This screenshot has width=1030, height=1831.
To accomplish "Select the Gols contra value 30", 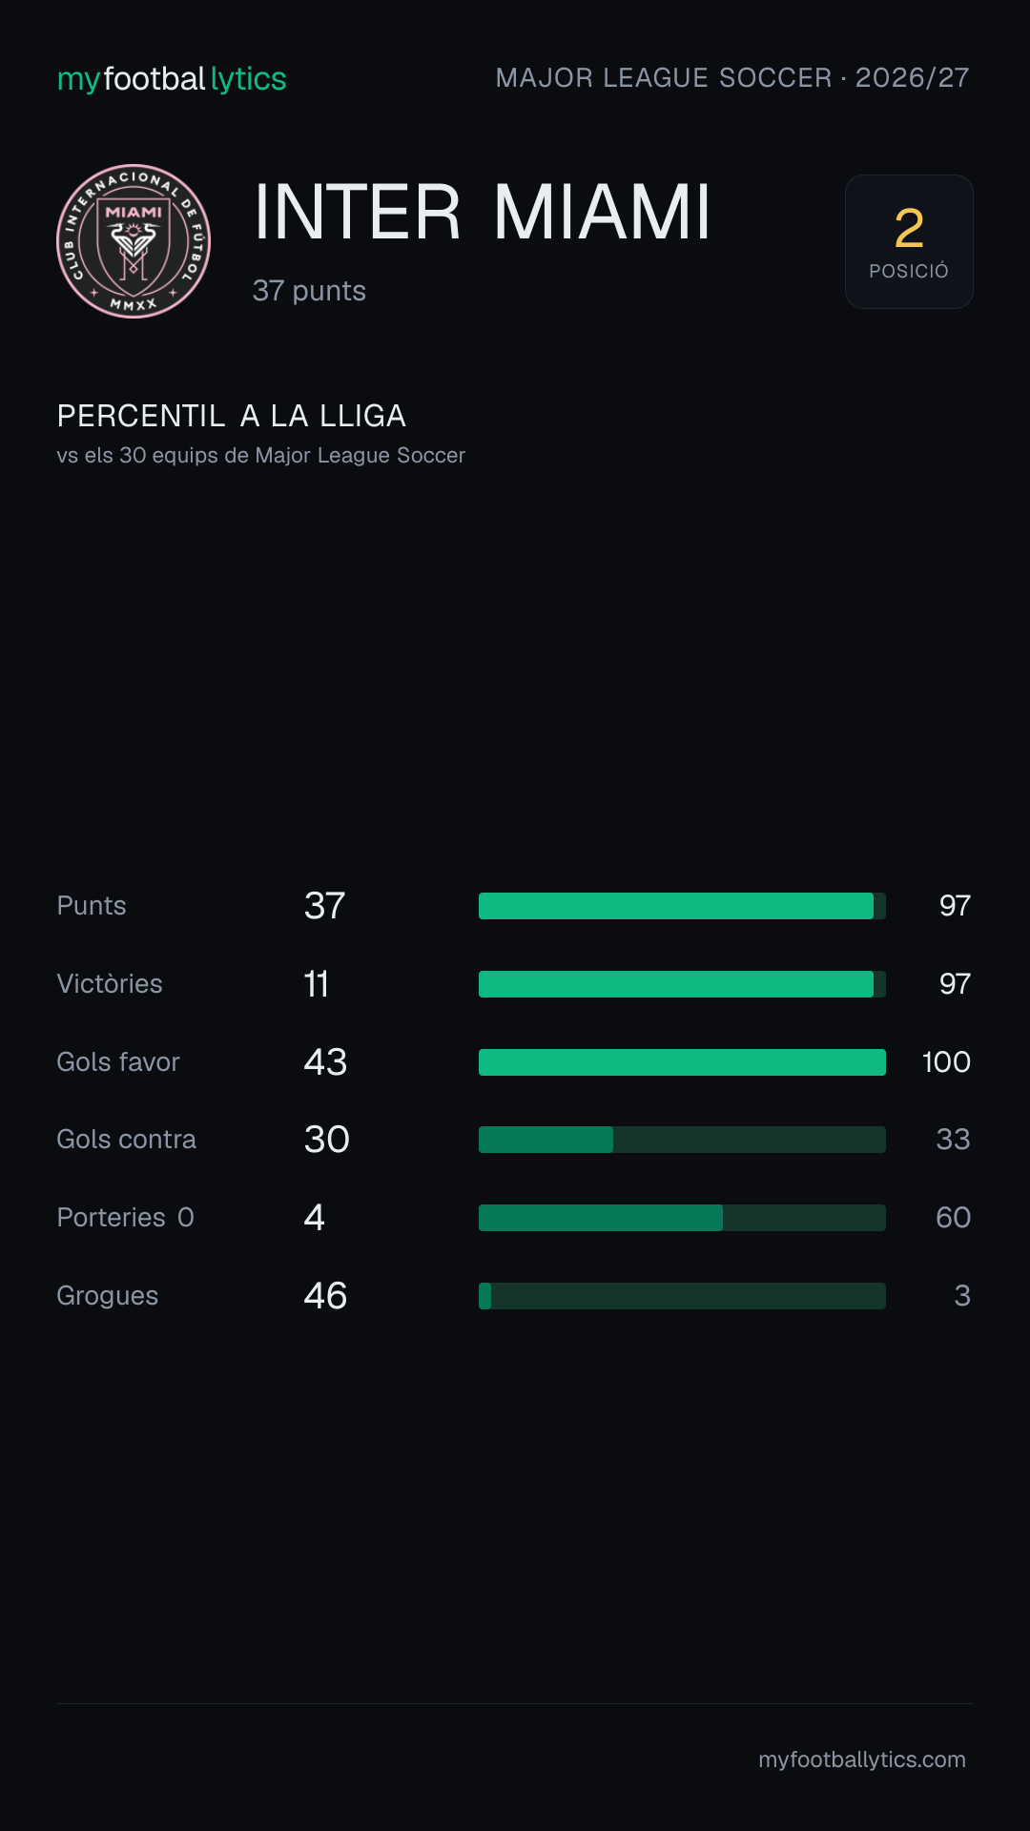I will point(326,1140).
